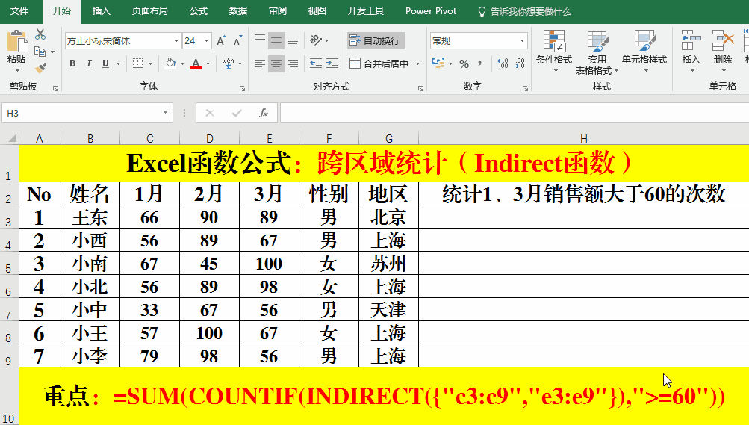This screenshot has width=749, height=425.
Task: Click the Cut scissors icon
Action: 40,34
